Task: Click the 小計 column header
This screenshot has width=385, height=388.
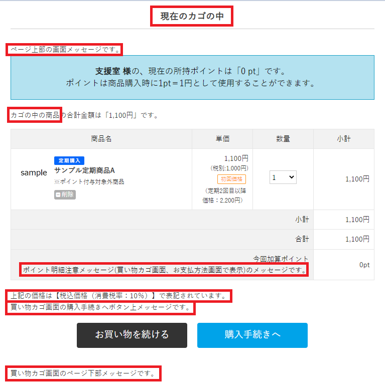Action: [344, 139]
